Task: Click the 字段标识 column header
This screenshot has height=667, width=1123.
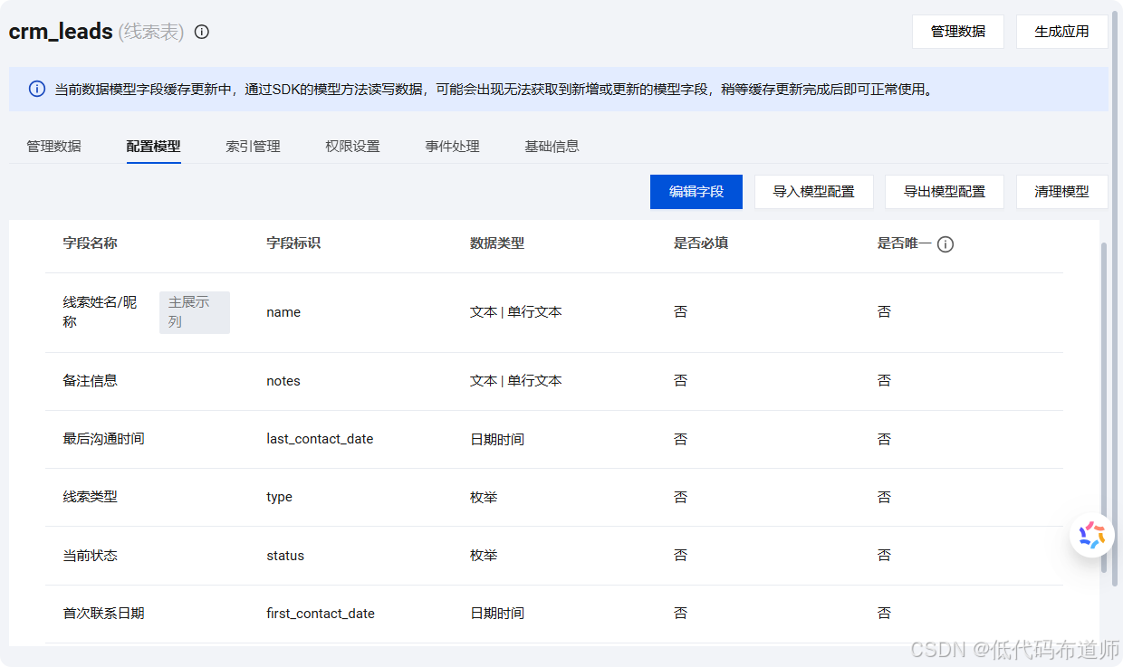Action: point(293,243)
